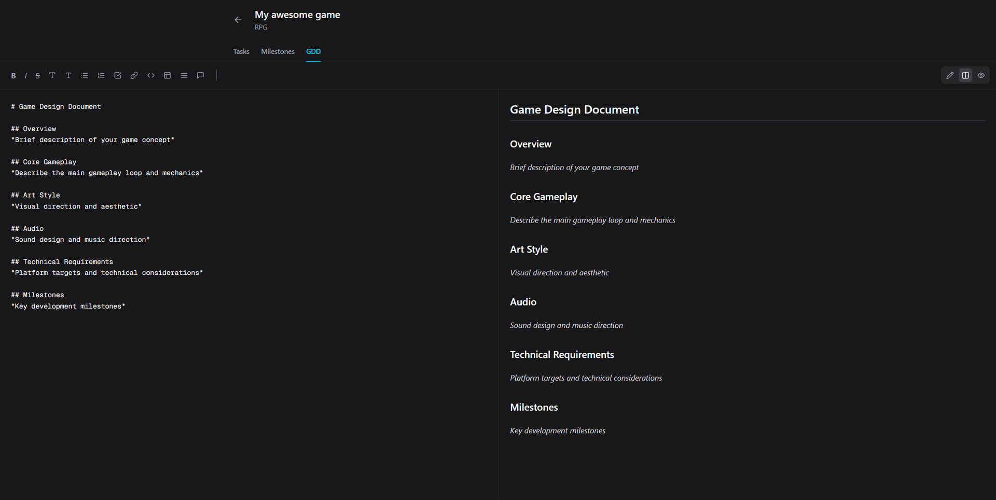This screenshot has height=500, width=996.
Task: Open the Milestones tab
Action: click(278, 51)
